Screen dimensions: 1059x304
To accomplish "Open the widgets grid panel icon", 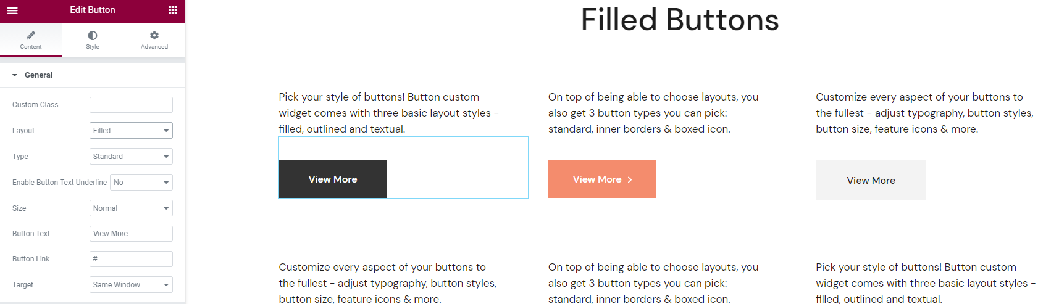I will point(173,10).
